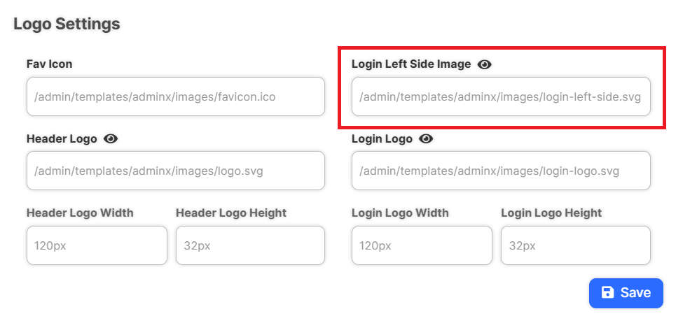Select the Login Logo Width input

pos(422,245)
